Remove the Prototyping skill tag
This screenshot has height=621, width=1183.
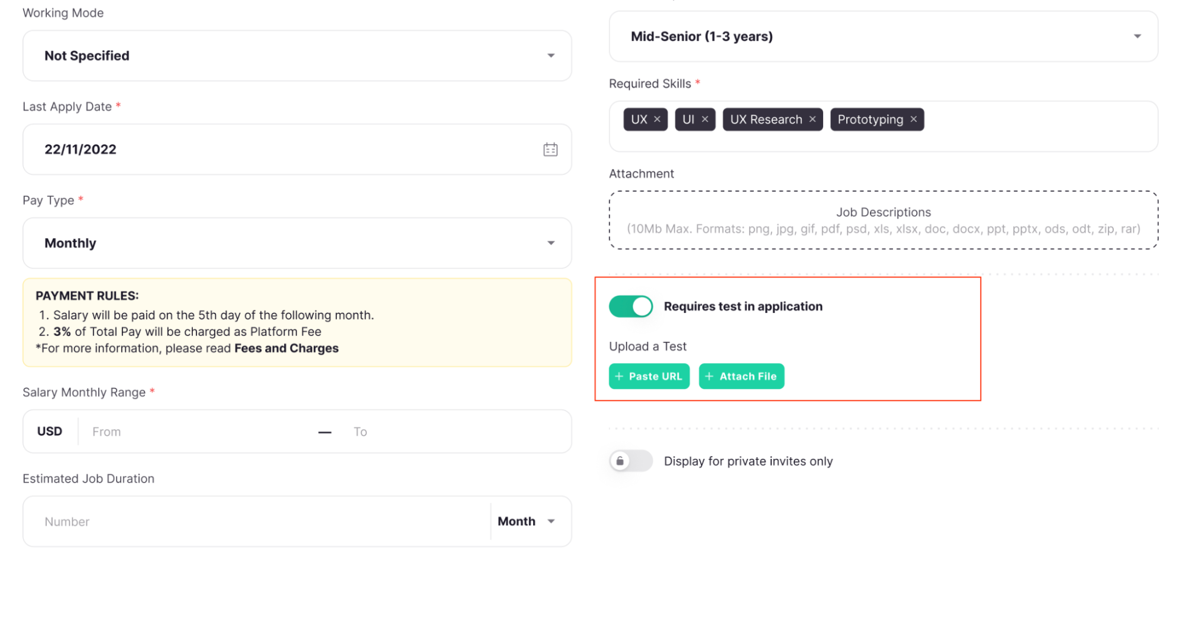914,119
